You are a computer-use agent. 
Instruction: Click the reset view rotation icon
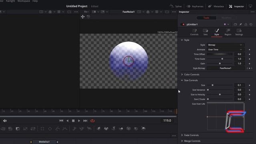click(88, 17)
